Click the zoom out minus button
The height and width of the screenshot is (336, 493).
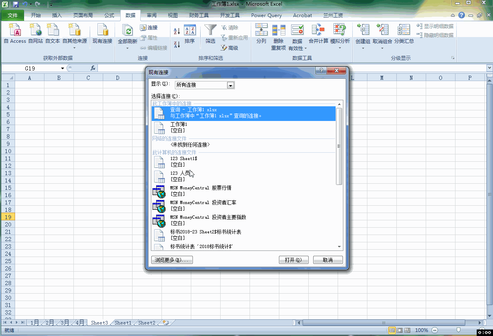435,330
